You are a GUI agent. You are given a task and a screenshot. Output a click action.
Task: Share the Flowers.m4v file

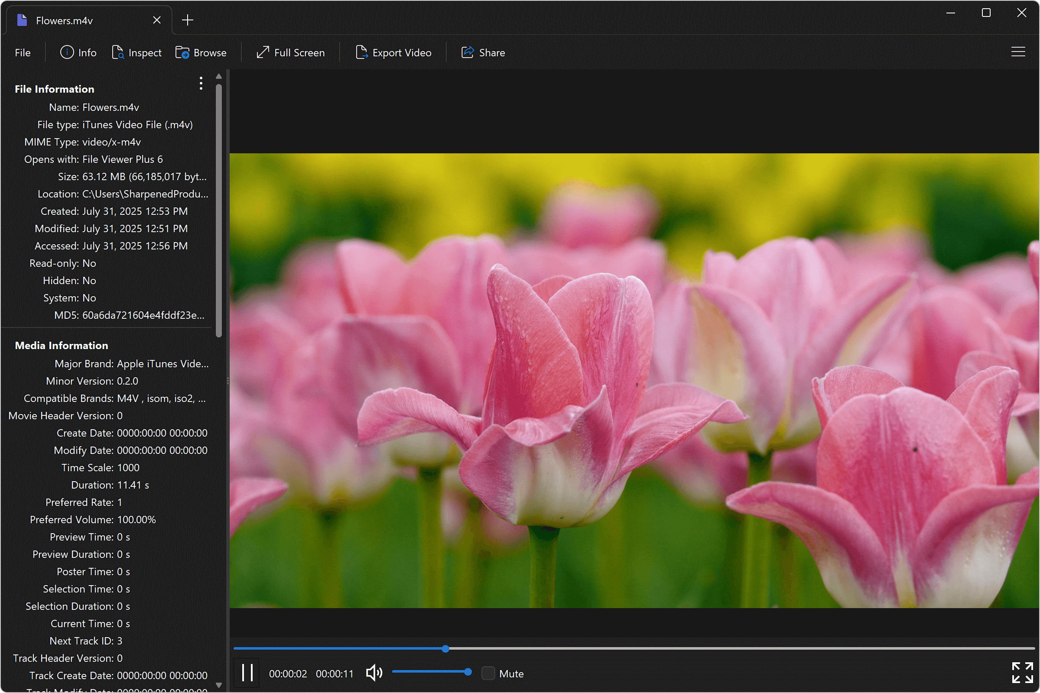tap(483, 52)
